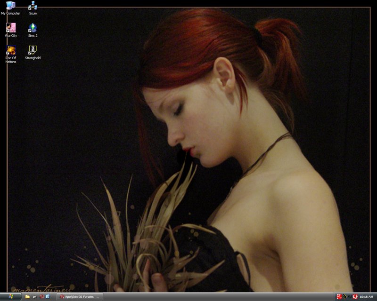Open the Windows Start menu
The image size is (377, 301).
point(10,297)
